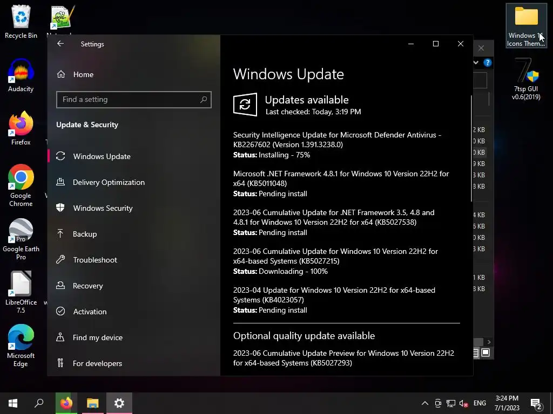Open Activation settings
This screenshot has width=553, height=414.
coord(90,312)
